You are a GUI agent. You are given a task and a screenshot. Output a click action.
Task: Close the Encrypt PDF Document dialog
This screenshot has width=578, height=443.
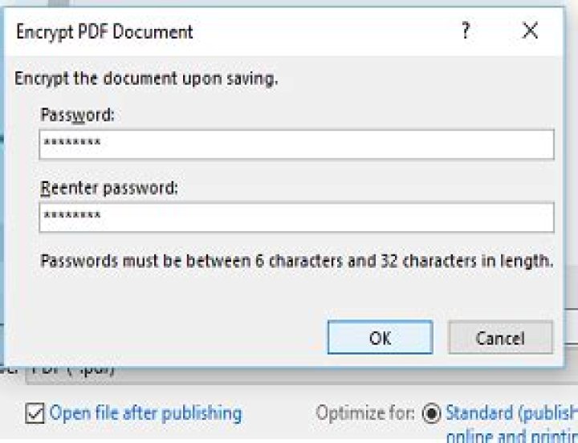point(530,31)
